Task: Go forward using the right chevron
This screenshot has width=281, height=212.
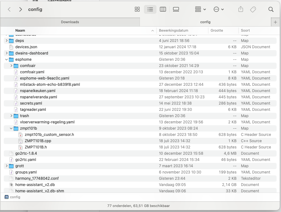Action: click(x=21, y=9)
